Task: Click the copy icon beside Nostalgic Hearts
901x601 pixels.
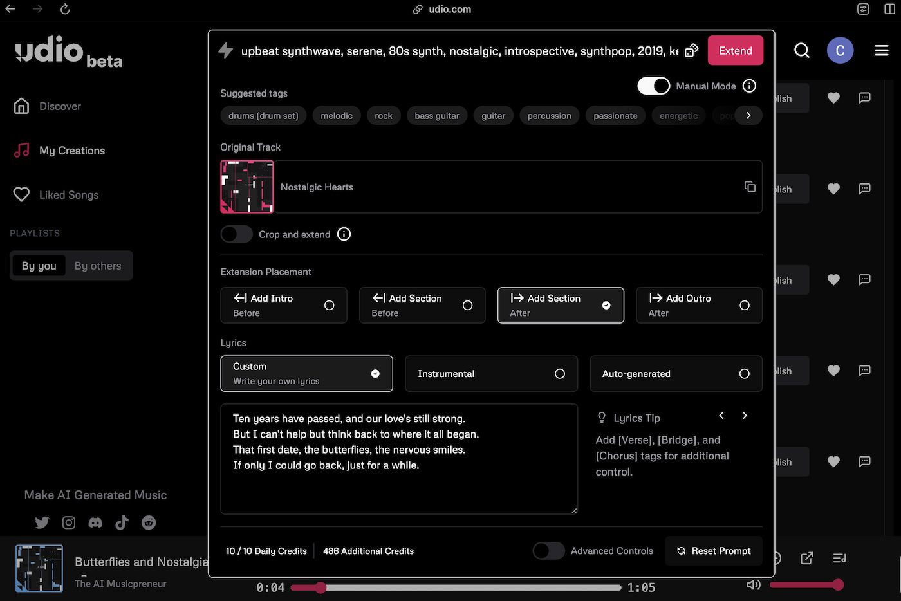Action: (x=750, y=186)
